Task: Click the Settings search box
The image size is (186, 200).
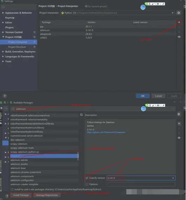Action: pyautogui.click(x=19, y=7)
